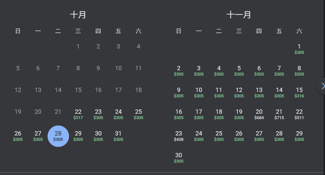Image resolution: width=325 pixels, height=175 pixels.
Task: Pick November 20 priced $684
Action: point(259,114)
